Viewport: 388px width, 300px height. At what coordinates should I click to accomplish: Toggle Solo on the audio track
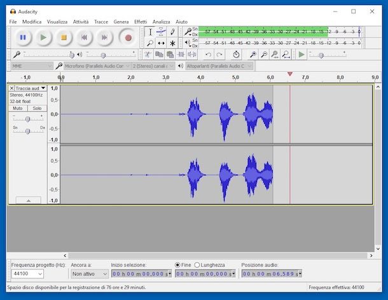[37, 108]
